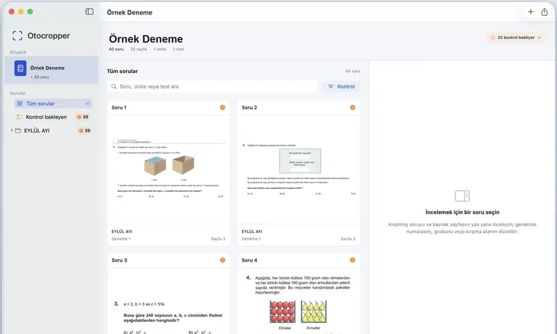Click the Kontrol filter button
This screenshot has width=557, height=334.
tap(341, 86)
